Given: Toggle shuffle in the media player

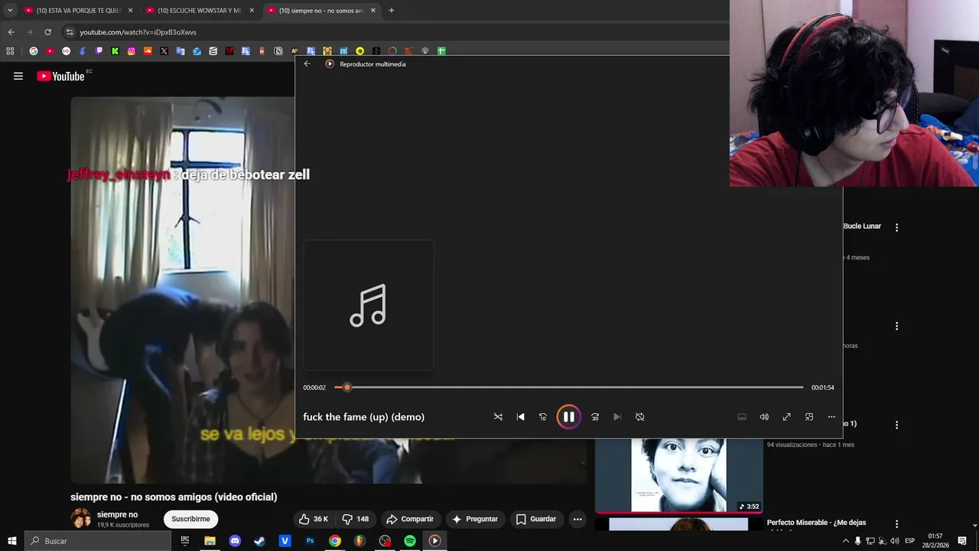Looking at the screenshot, I should click(498, 417).
